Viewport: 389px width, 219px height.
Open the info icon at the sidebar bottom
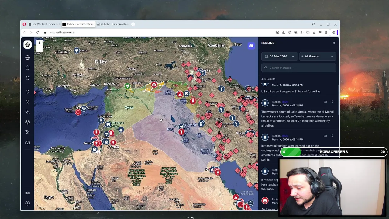pyautogui.click(x=27, y=203)
